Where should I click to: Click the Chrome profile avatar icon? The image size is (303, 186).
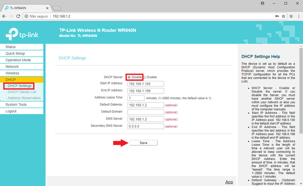(x=263, y=4)
